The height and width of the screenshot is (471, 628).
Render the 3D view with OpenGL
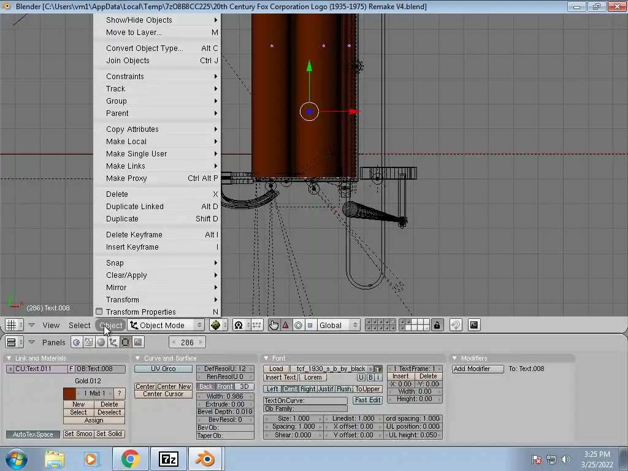pos(474,325)
